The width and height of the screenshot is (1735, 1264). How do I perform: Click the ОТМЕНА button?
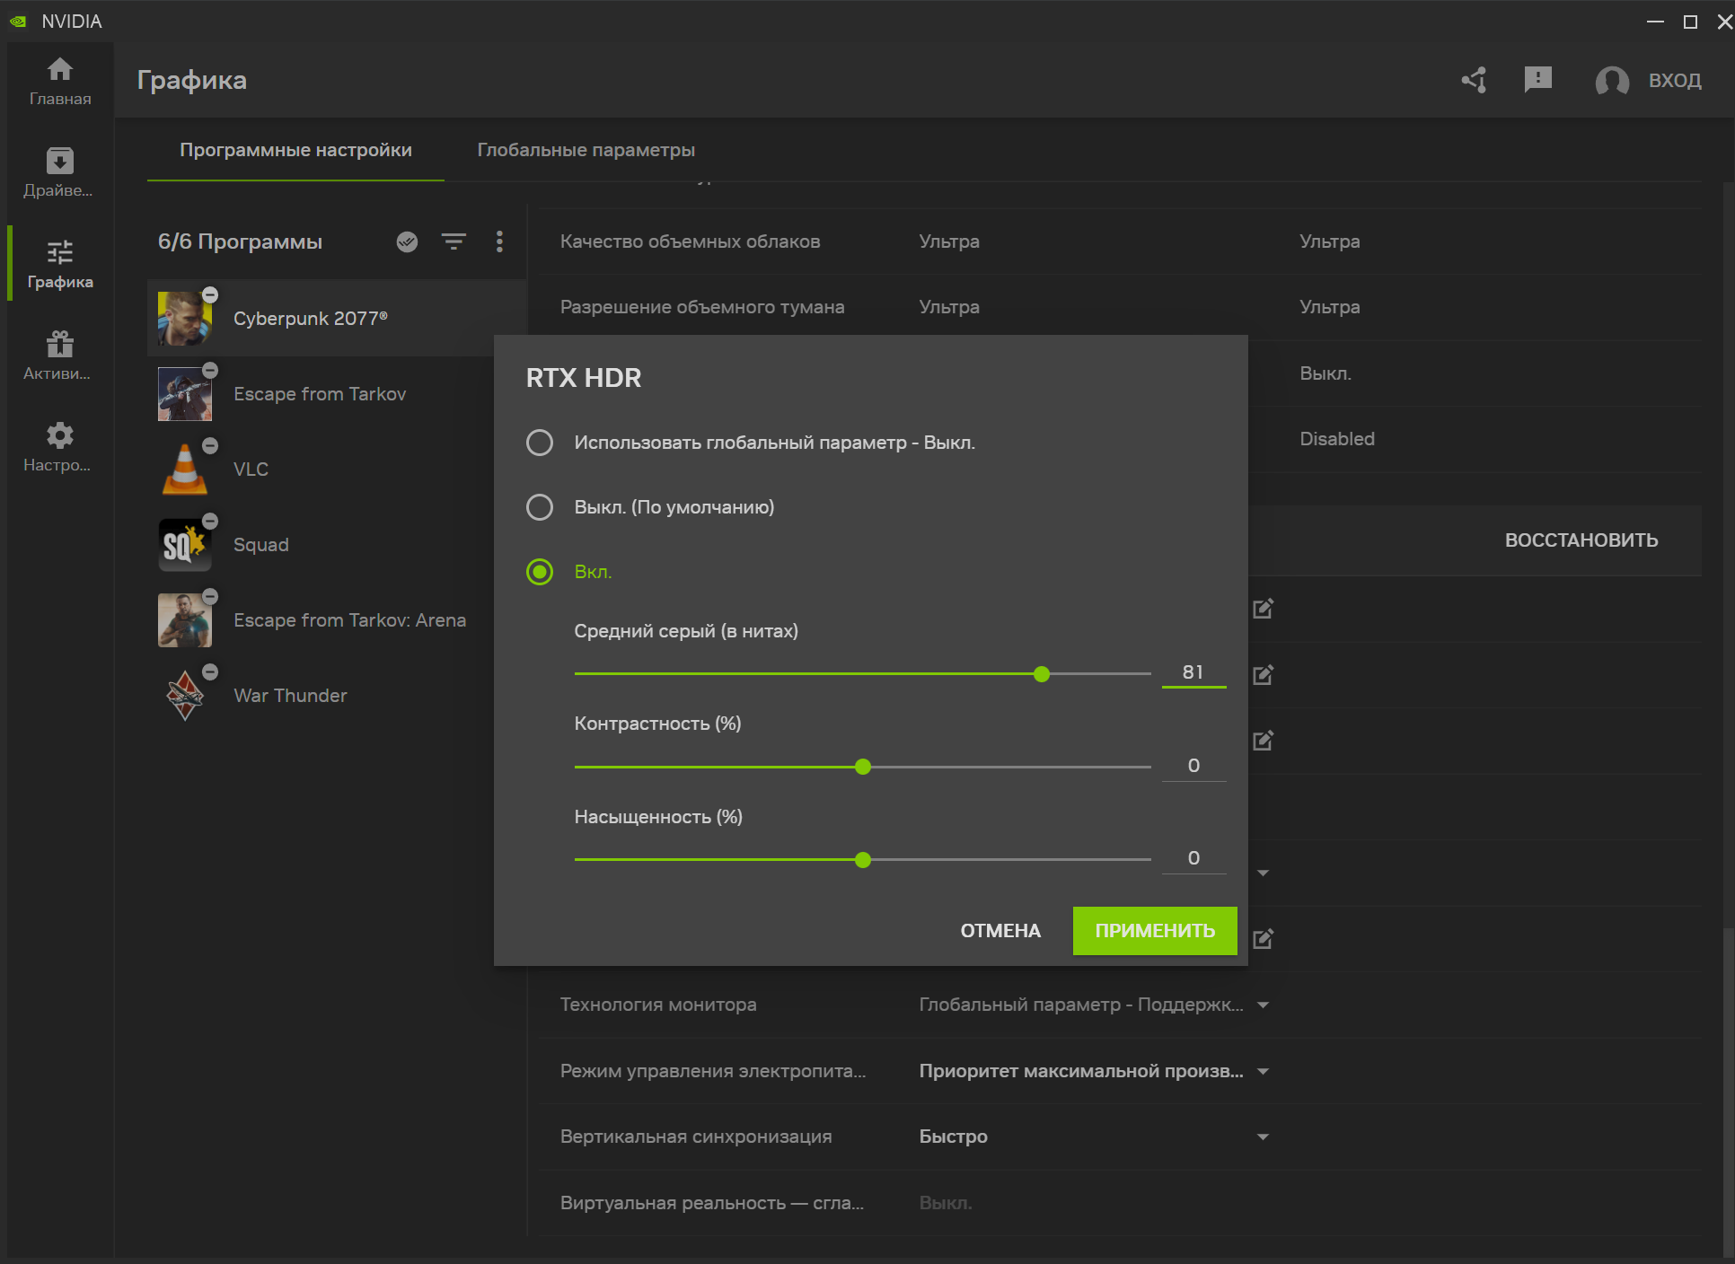click(1000, 931)
